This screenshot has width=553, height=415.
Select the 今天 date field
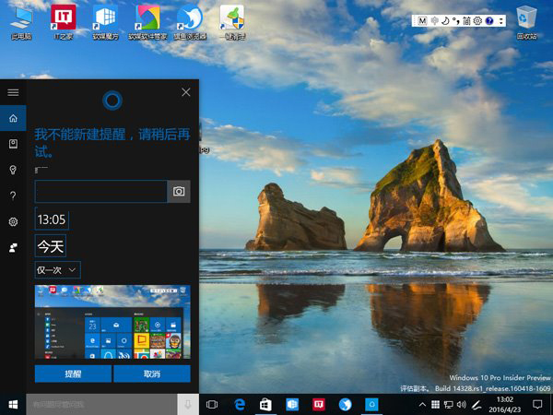click(50, 246)
